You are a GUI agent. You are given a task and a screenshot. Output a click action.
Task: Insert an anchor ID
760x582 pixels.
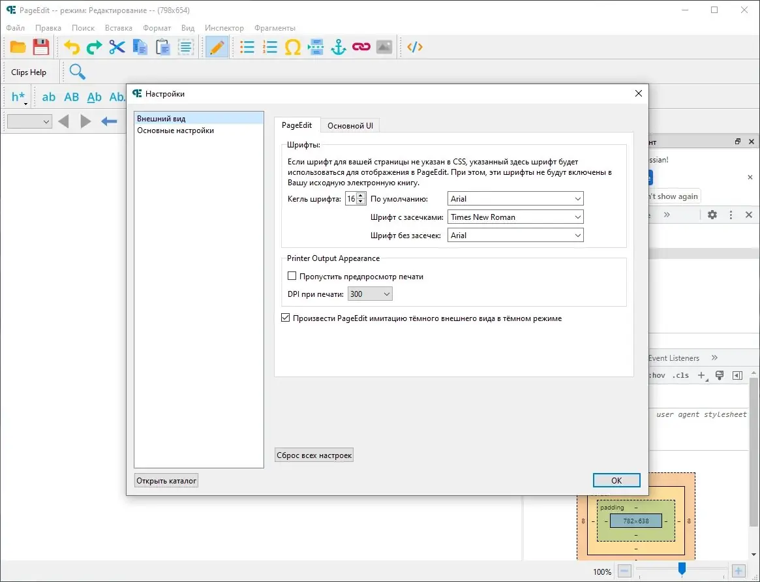coord(339,47)
